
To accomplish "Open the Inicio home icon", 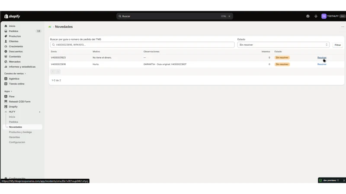I will click(x=6, y=26).
